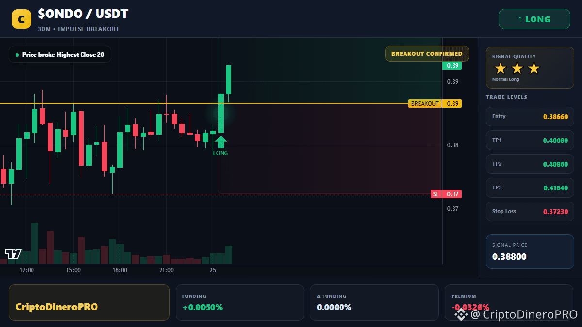The image size is (582, 327).
Task: Click the 18:00 time axis label
Action: click(x=120, y=270)
